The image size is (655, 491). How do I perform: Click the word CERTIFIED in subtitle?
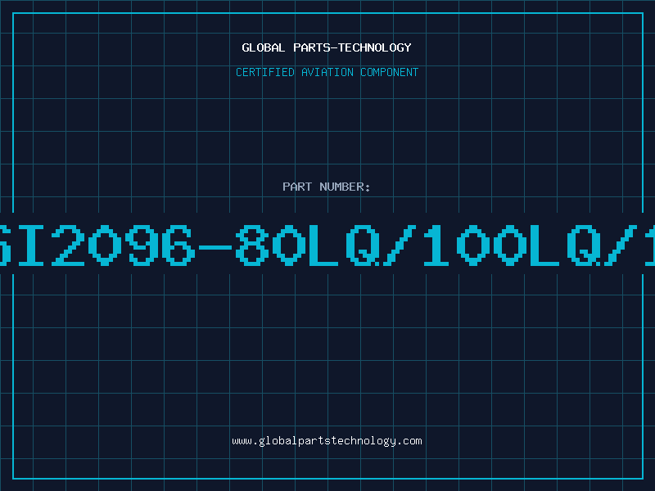pos(265,72)
